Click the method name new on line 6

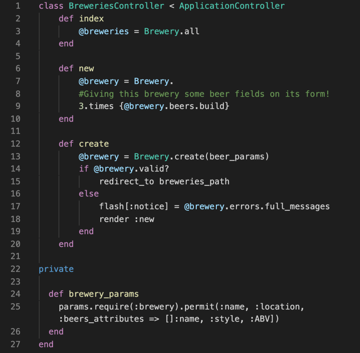[x=86, y=68]
